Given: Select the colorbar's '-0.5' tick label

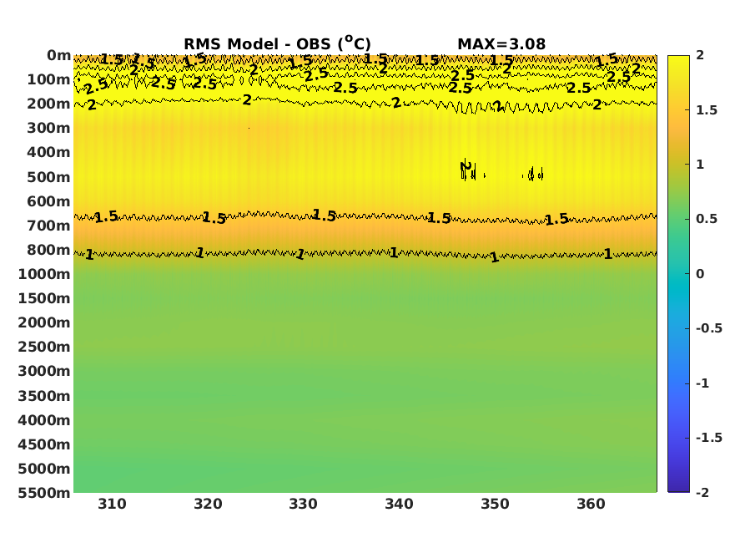Looking at the screenshot, I should tap(709, 328).
